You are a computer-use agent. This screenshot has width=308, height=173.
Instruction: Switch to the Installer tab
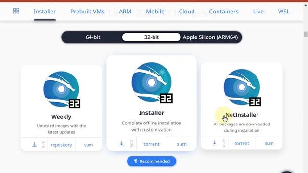[45, 12]
